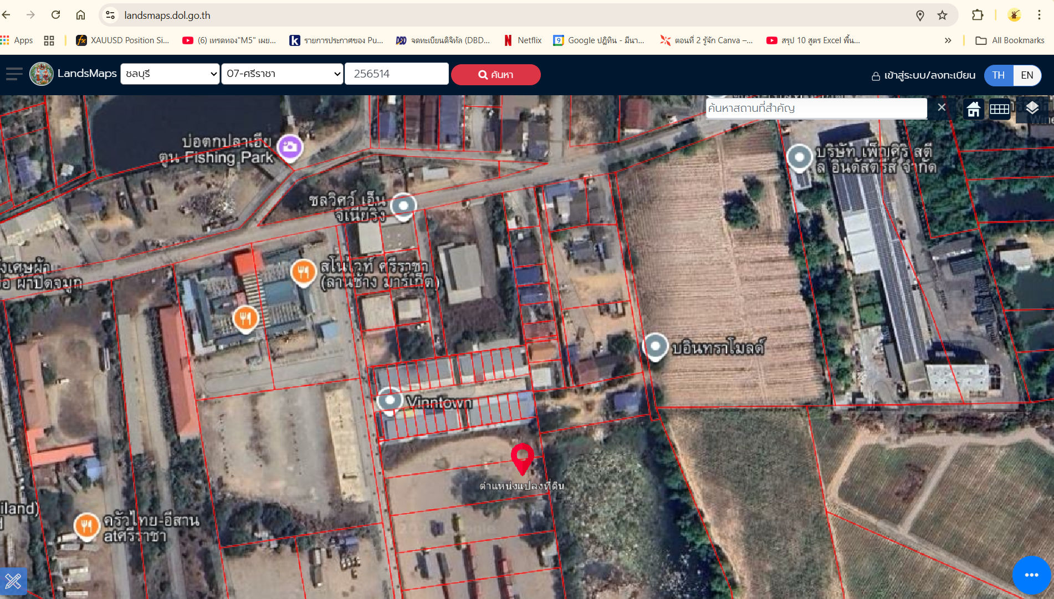Switch language to EN

click(x=1027, y=75)
